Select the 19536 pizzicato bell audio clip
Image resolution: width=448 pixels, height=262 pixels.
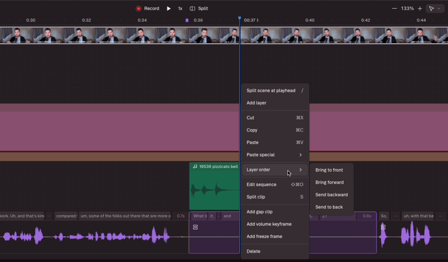(x=214, y=186)
